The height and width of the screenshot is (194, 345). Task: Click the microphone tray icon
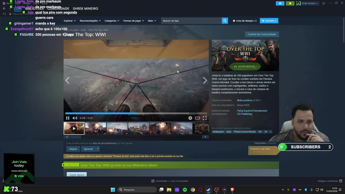312,190
